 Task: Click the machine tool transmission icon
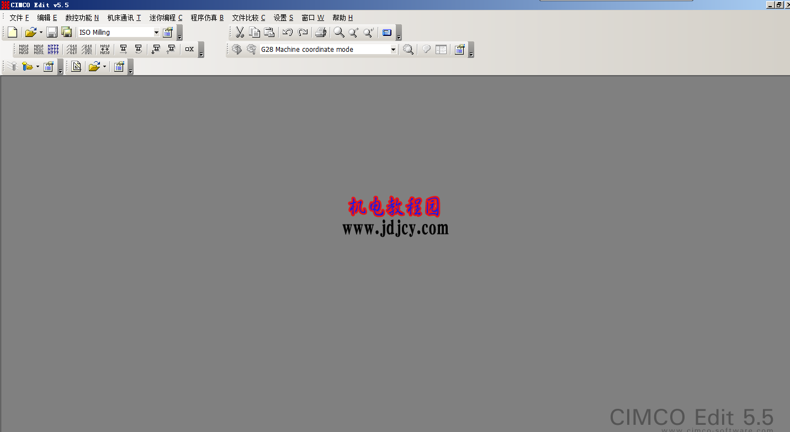point(12,67)
